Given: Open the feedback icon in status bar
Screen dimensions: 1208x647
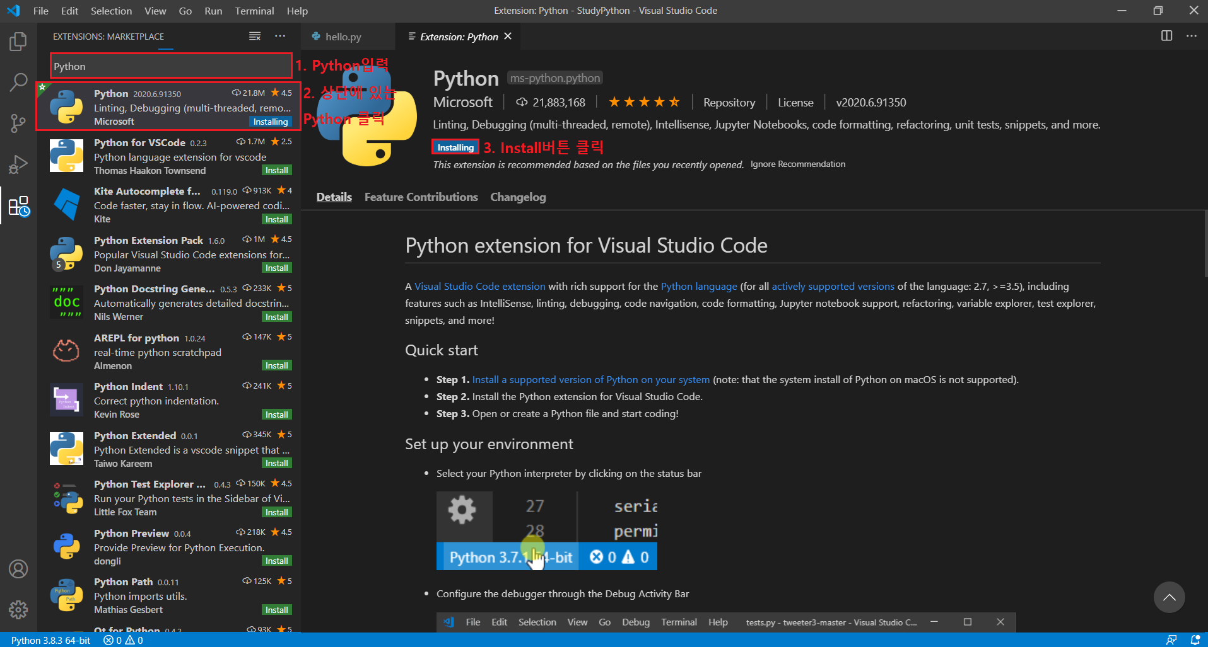Looking at the screenshot, I should (x=1171, y=640).
